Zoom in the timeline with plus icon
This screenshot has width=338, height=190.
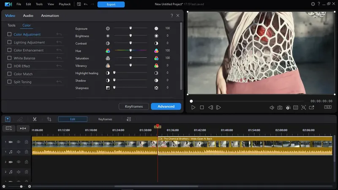tap(29, 186)
